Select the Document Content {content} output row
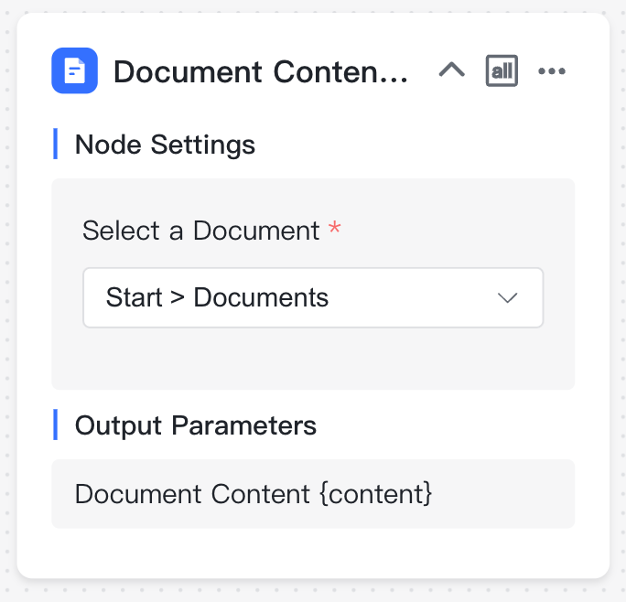 point(313,494)
